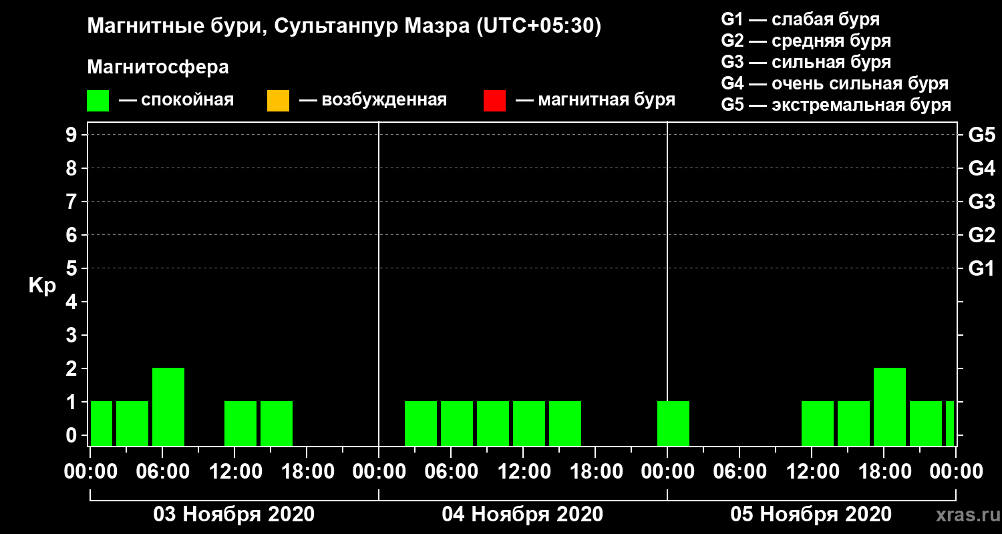Click the 'G3 — сильная буря' legend line
Screen dimensions: 1002x534
click(x=806, y=62)
